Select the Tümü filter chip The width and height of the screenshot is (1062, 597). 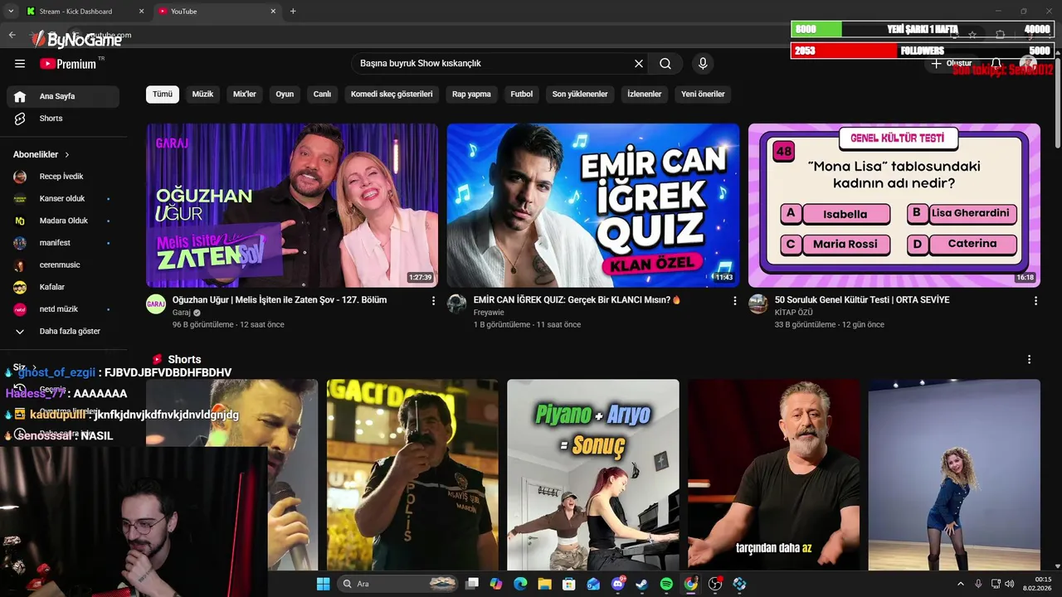(x=163, y=95)
